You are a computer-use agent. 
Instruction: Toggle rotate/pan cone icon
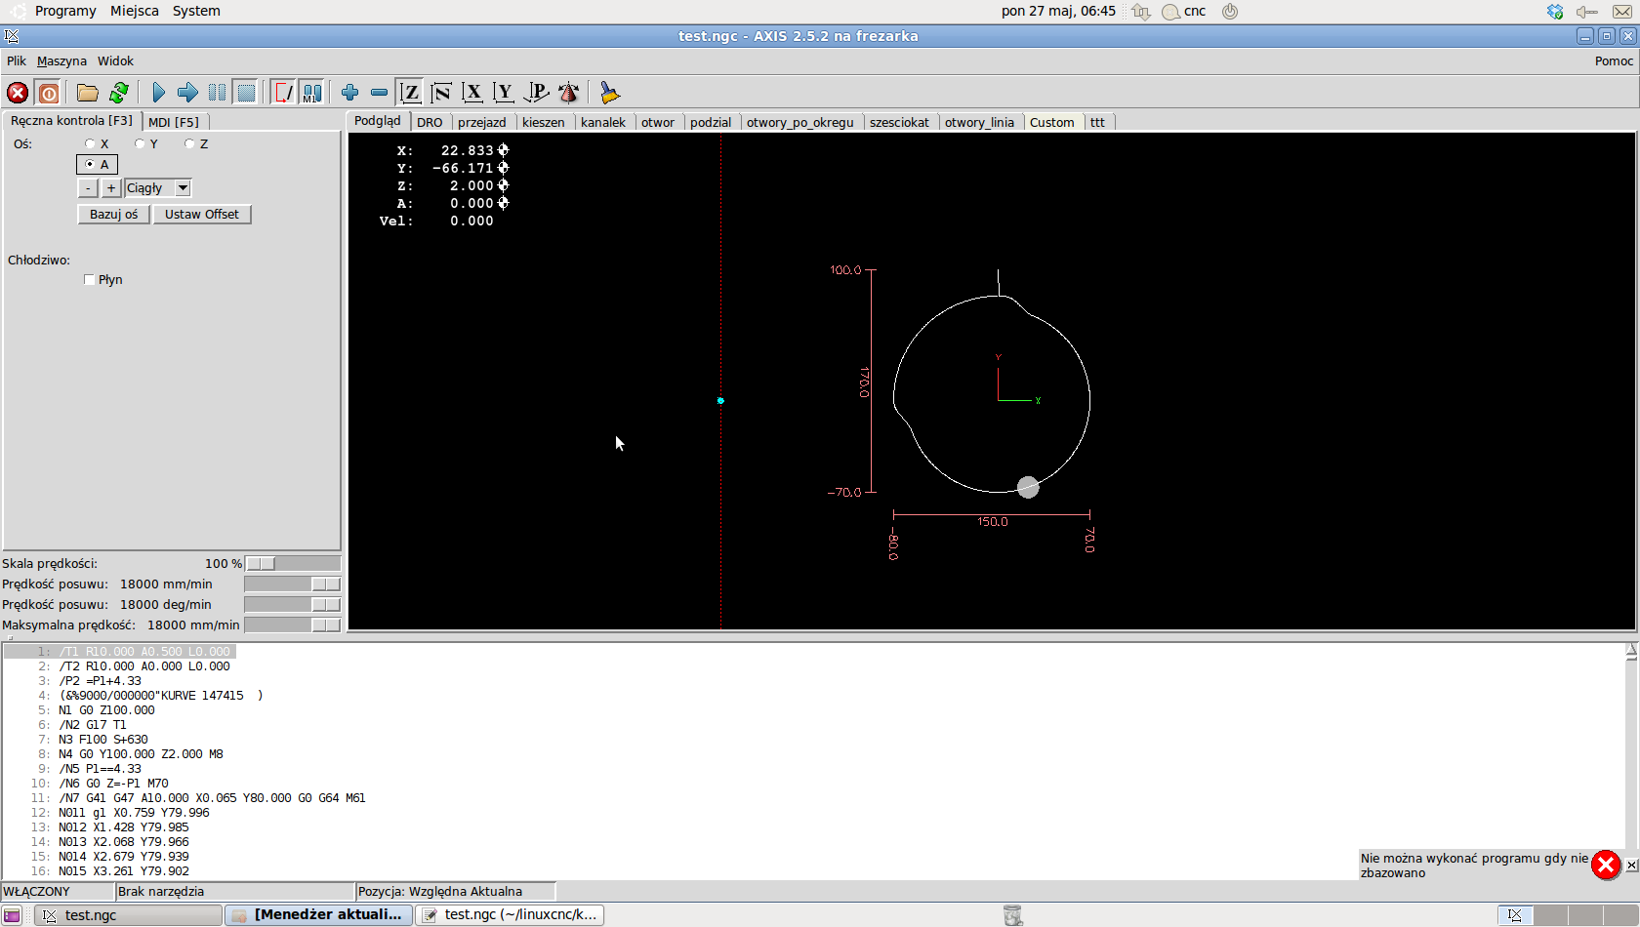[x=568, y=93]
